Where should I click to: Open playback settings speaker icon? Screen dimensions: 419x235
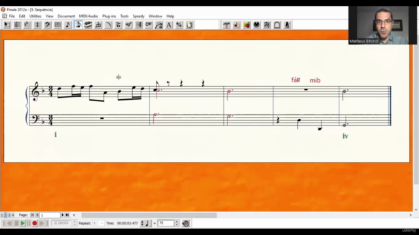pos(186,223)
